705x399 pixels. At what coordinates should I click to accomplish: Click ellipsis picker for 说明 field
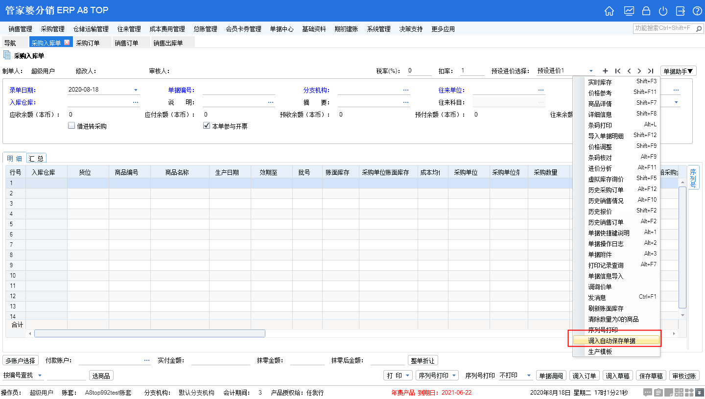271,102
